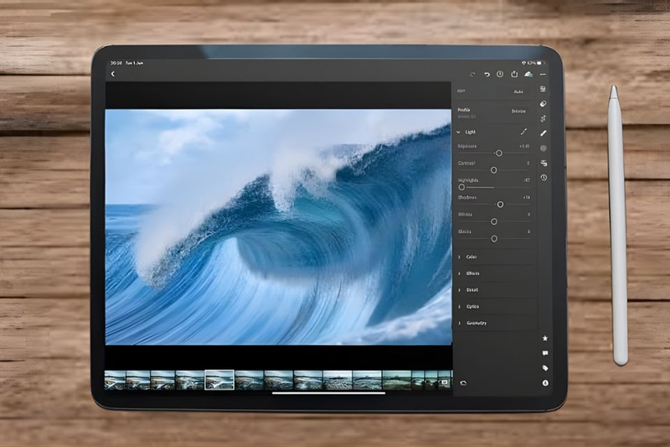
Task: Select the eraser-shaped healing tool
Action: [x=543, y=103]
